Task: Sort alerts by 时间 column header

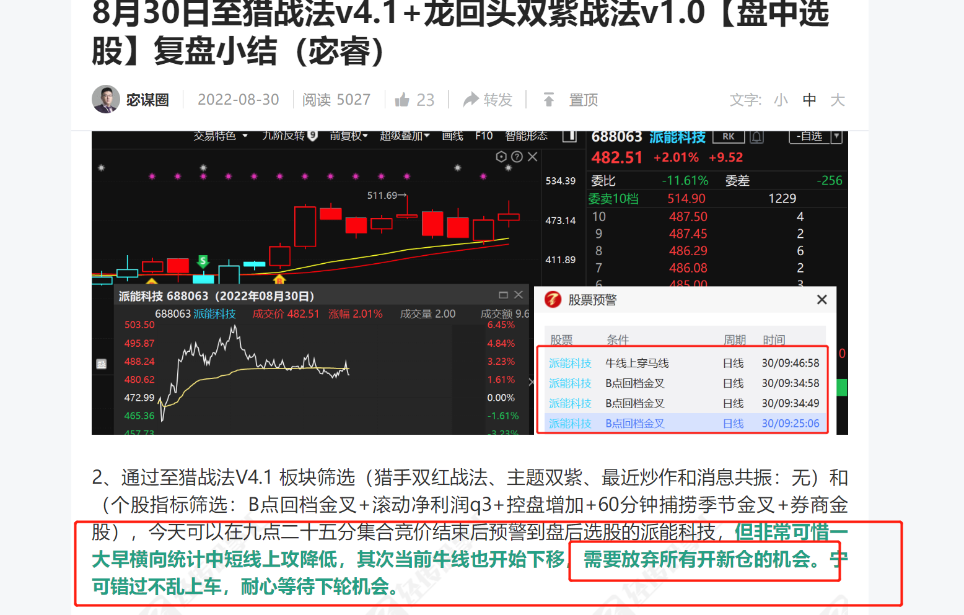Action: tap(774, 340)
